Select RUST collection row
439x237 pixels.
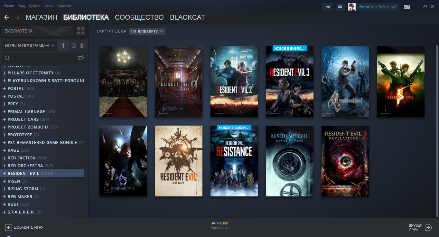tap(42, 204)
